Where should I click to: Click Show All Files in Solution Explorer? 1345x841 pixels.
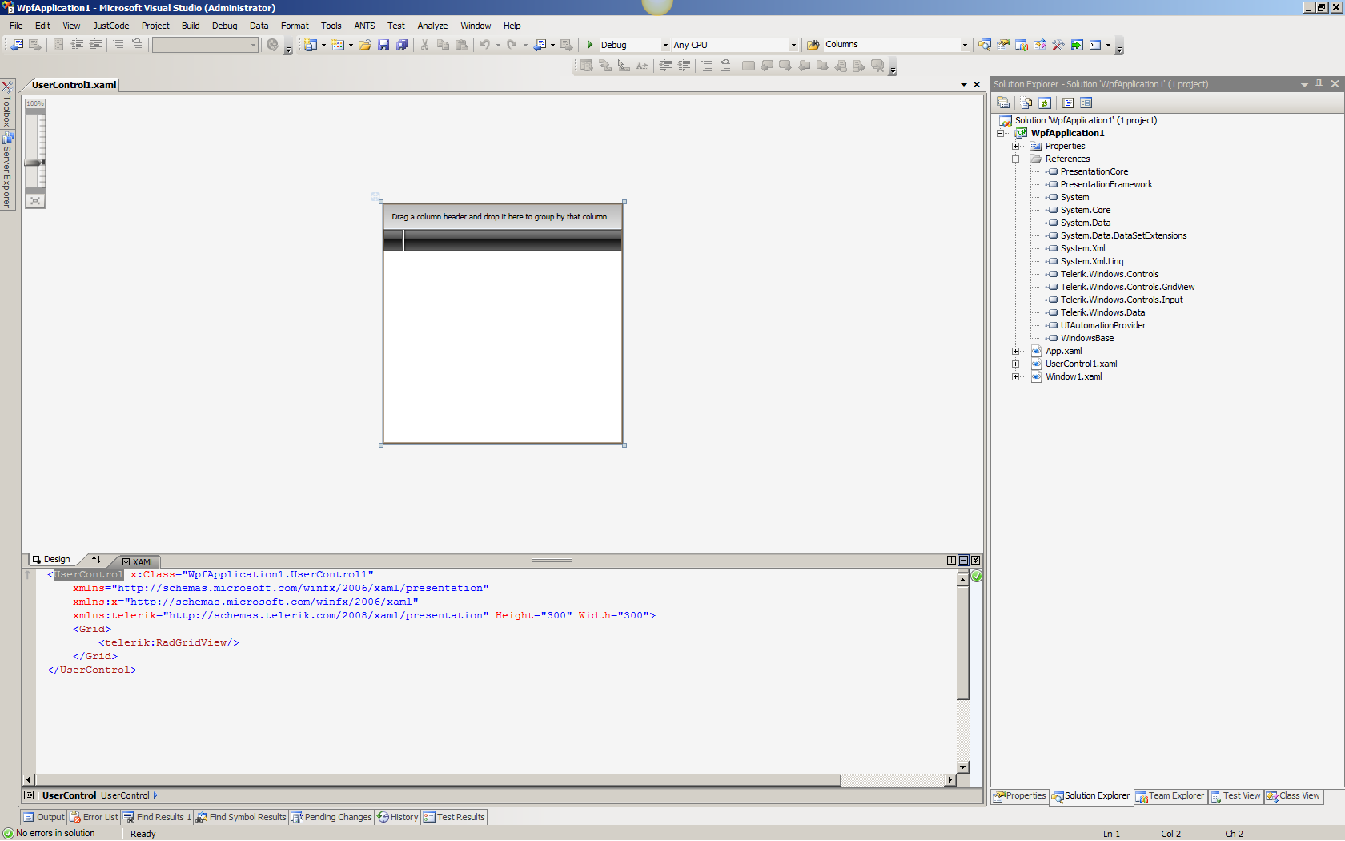tap(1026, 103)
